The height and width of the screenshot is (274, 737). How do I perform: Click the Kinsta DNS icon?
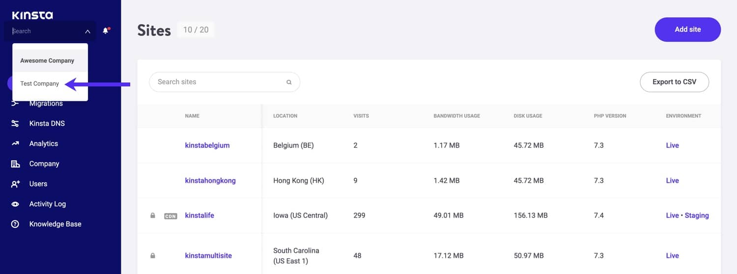click(x=15, y=123)
